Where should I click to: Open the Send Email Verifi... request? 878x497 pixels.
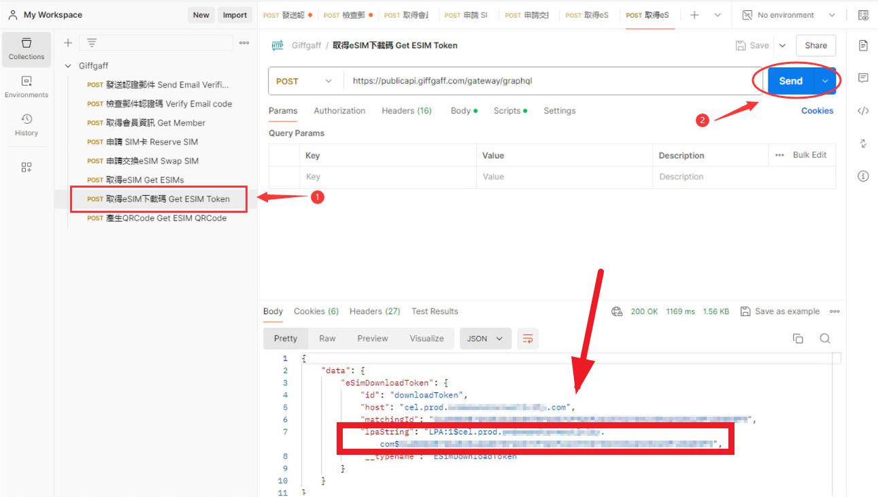point(158,85)
